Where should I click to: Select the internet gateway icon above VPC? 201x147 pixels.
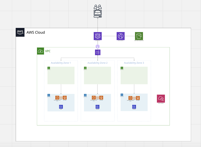coord(97,47)
